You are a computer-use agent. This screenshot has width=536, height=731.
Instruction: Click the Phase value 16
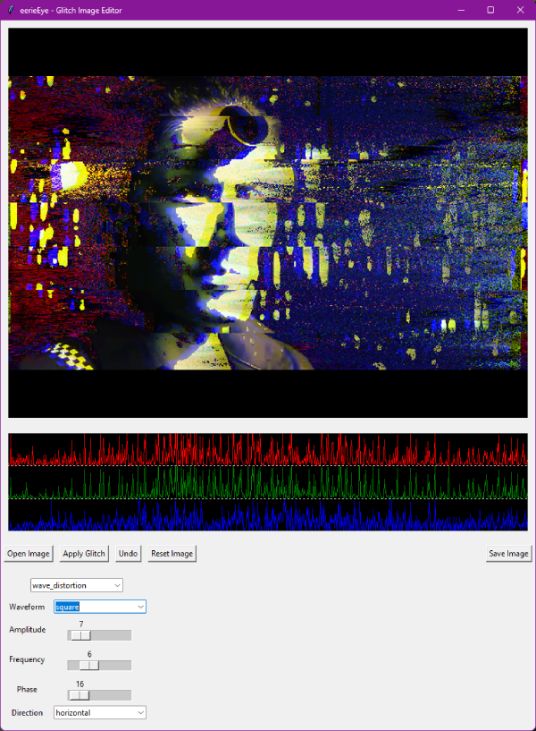coord(80,684)
